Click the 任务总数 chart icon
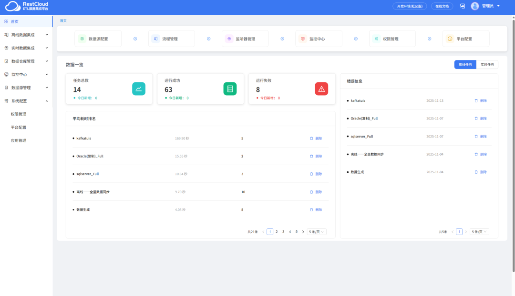 point(139,89)
